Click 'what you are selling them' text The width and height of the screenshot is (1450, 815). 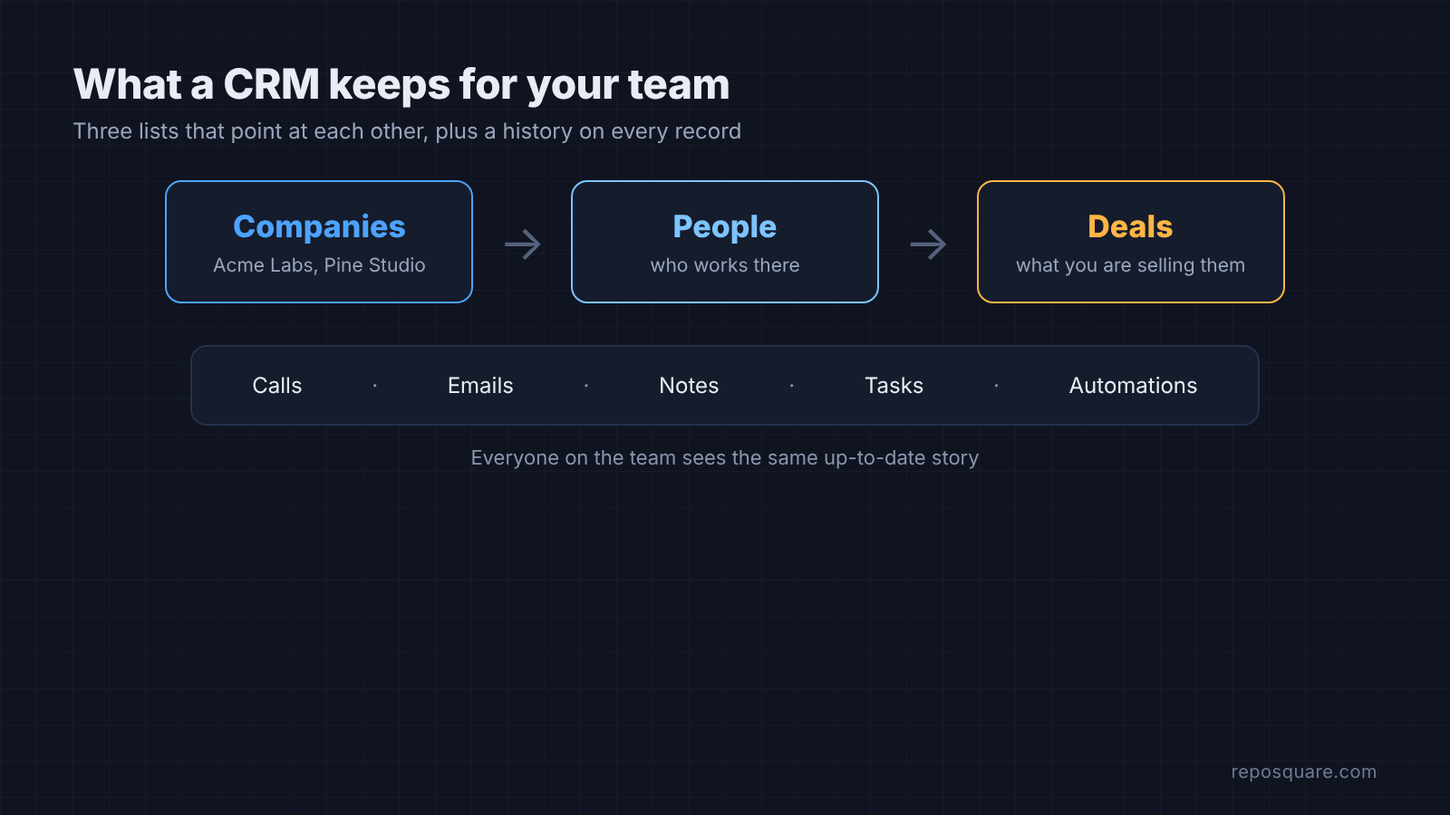click(1130, 265)
